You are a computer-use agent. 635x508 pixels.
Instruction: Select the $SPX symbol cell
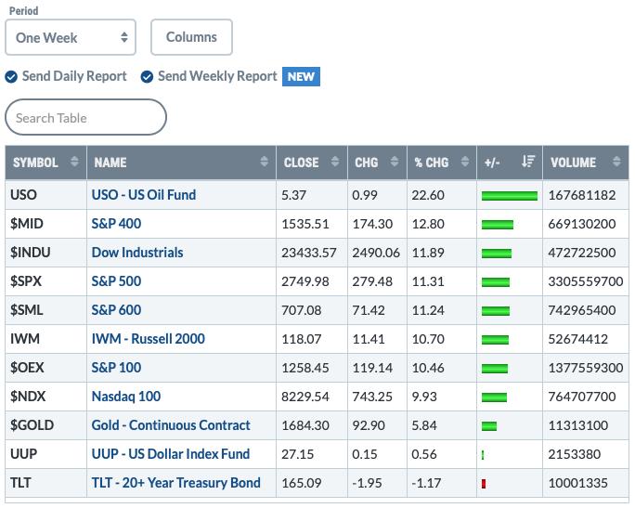(45, 281)
